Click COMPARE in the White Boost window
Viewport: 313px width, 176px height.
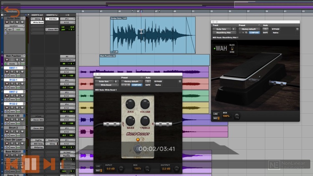click(x=136, y=85)
